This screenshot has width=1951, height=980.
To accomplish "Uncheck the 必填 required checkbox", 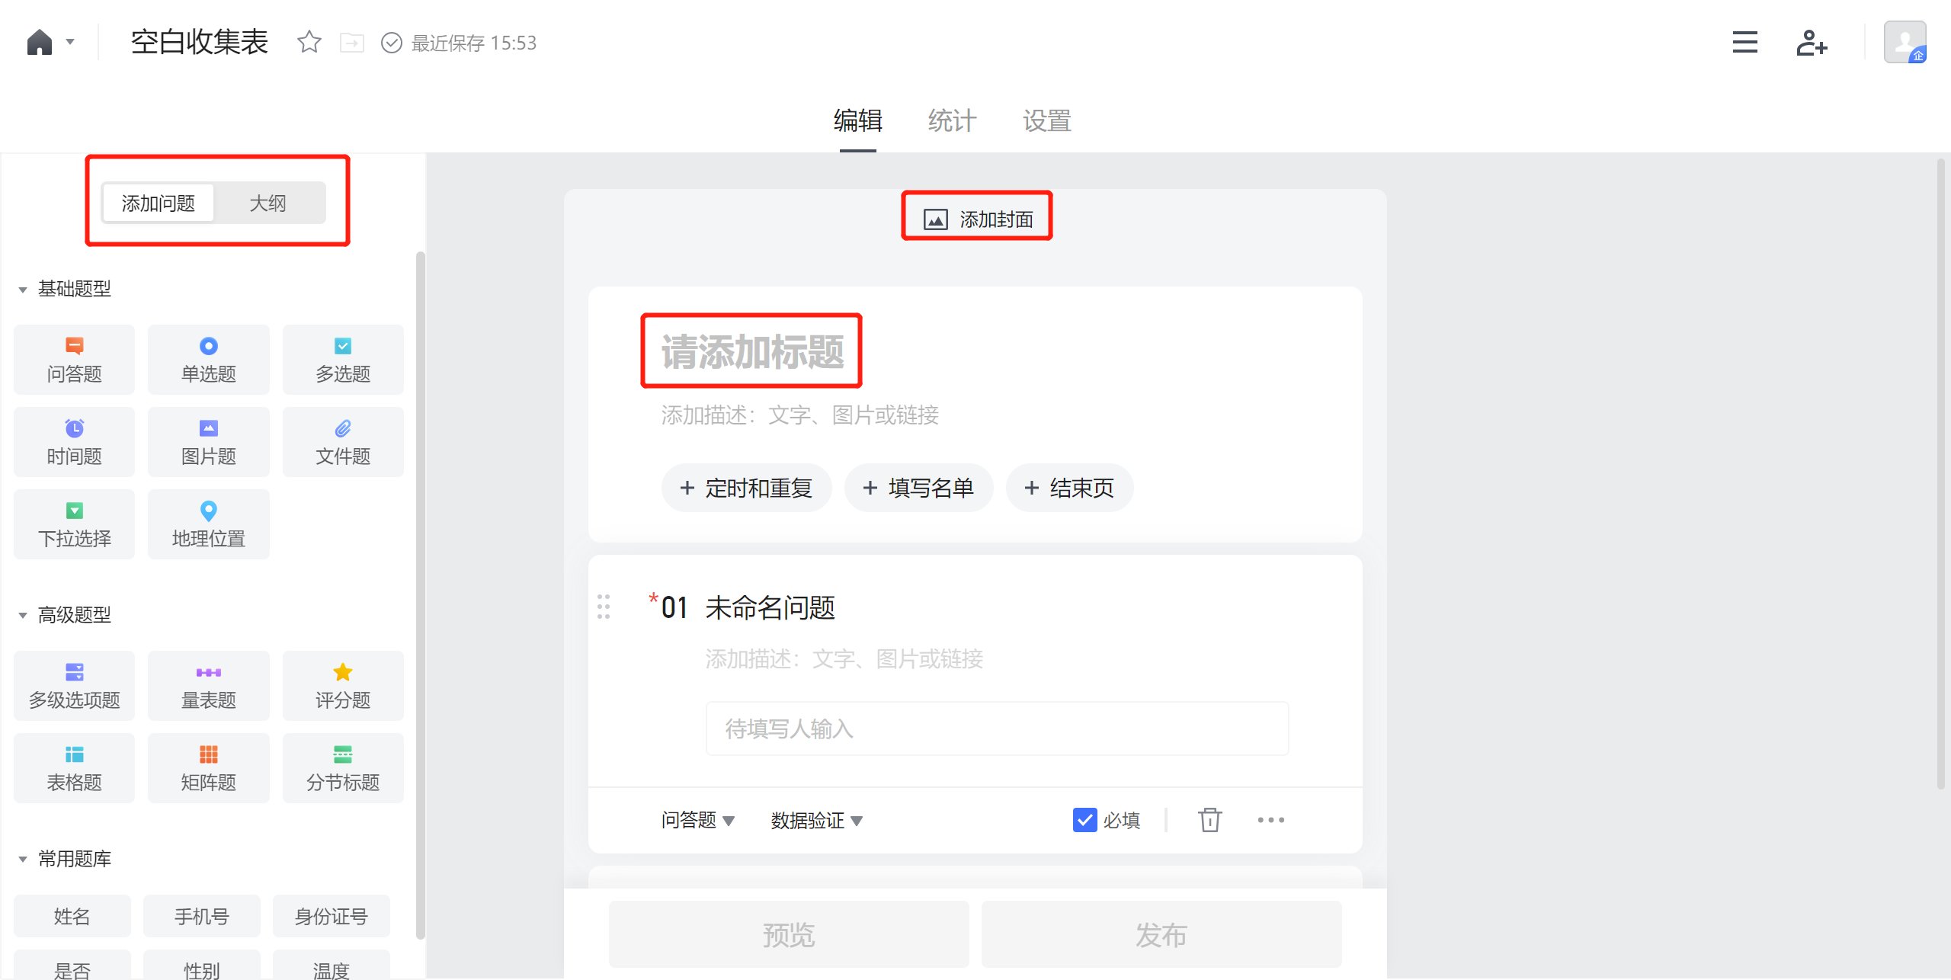I will (1084, 820).
